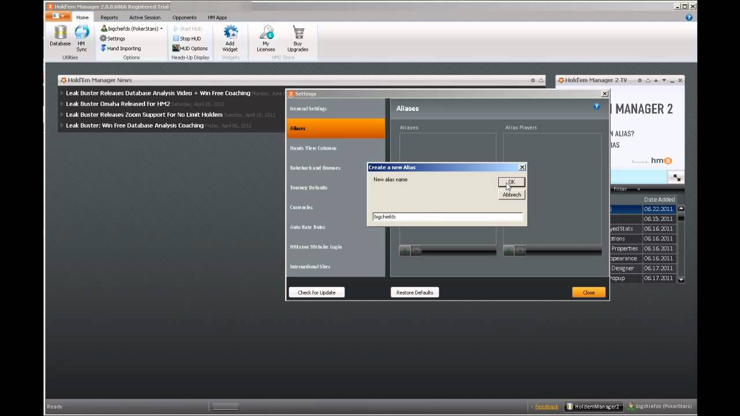
Task: Open the Opponents ribbon tab
Action: pos(184,17)
